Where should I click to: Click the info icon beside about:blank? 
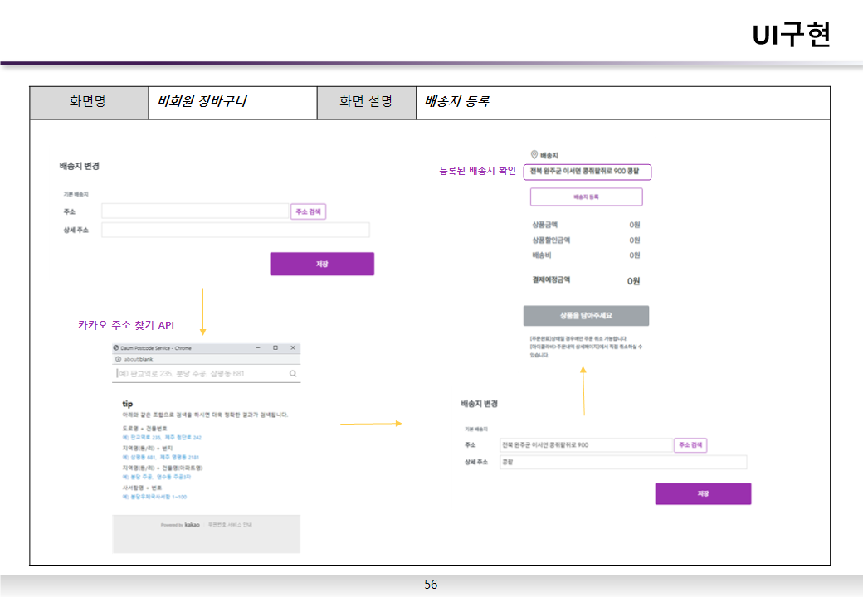click(118, 359)
